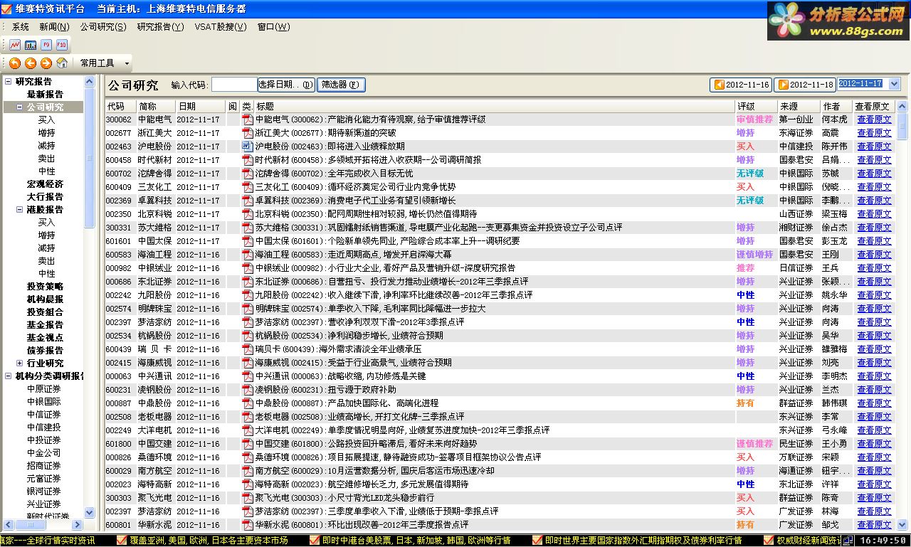This screenshot has width=911, height=547.
Task: Toggle ticker checkbox 覆盖亚洲, 美国, 欧洲
Action: point(122,541)
